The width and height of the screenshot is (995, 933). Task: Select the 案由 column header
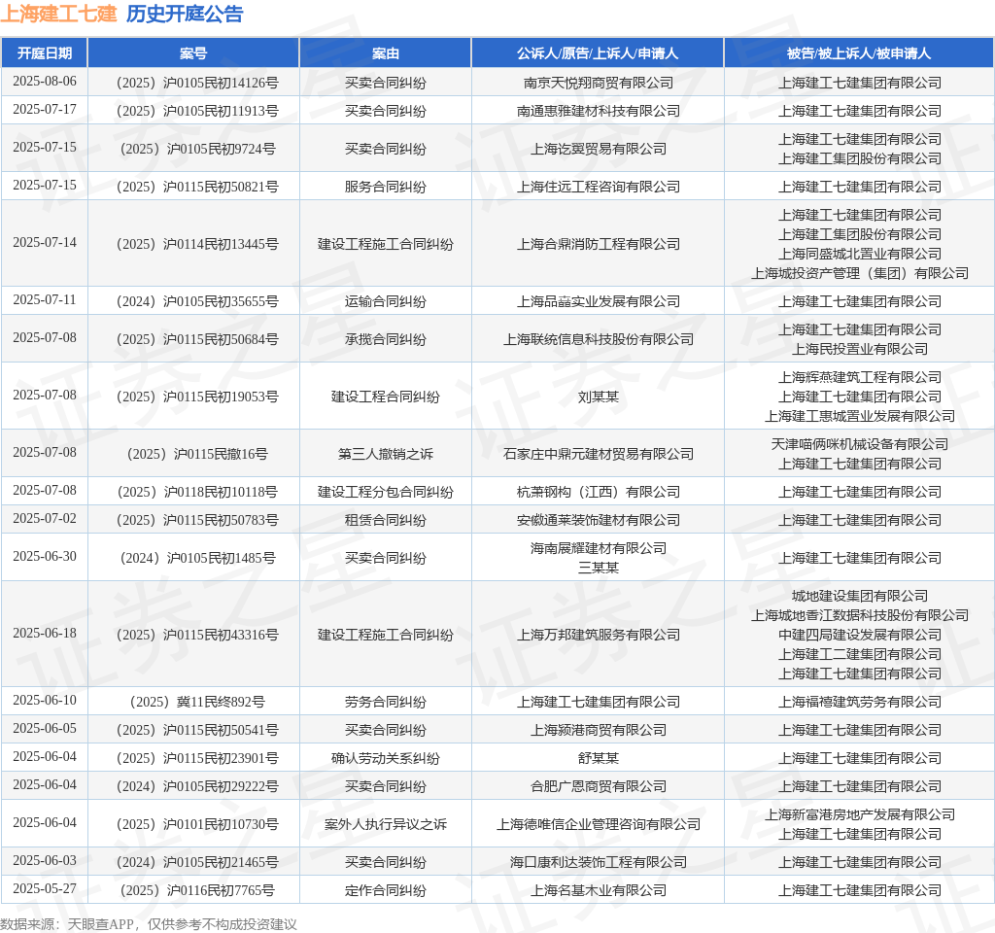(x=385, y=53)
